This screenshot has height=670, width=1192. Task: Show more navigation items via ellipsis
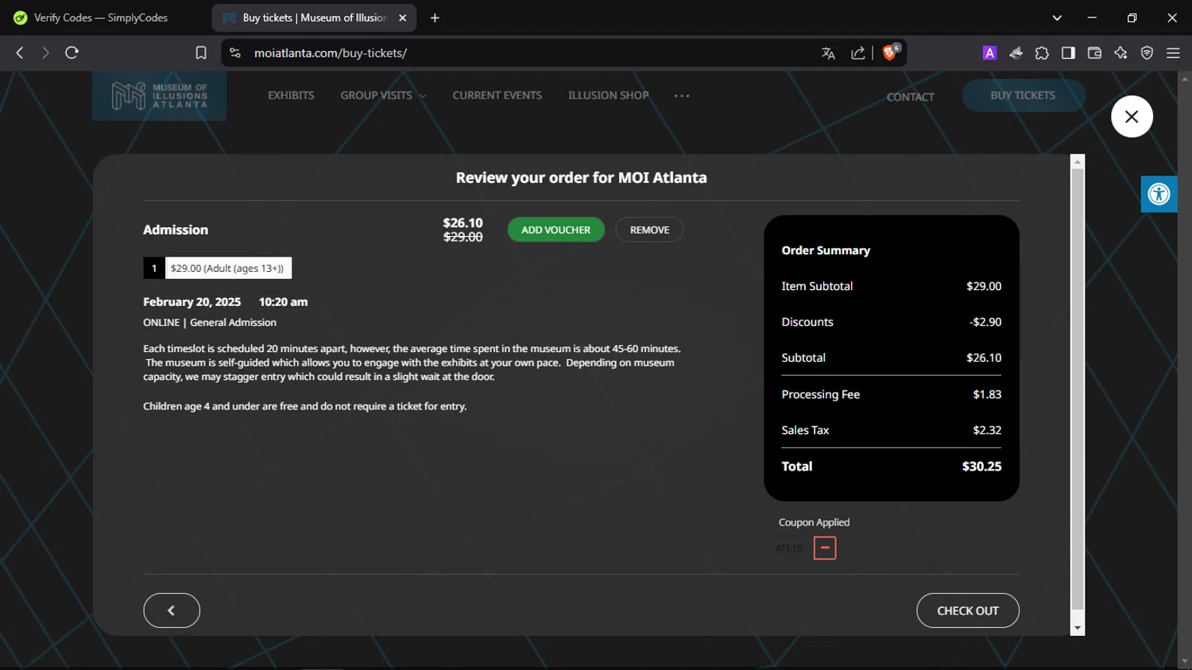point(682,95)
